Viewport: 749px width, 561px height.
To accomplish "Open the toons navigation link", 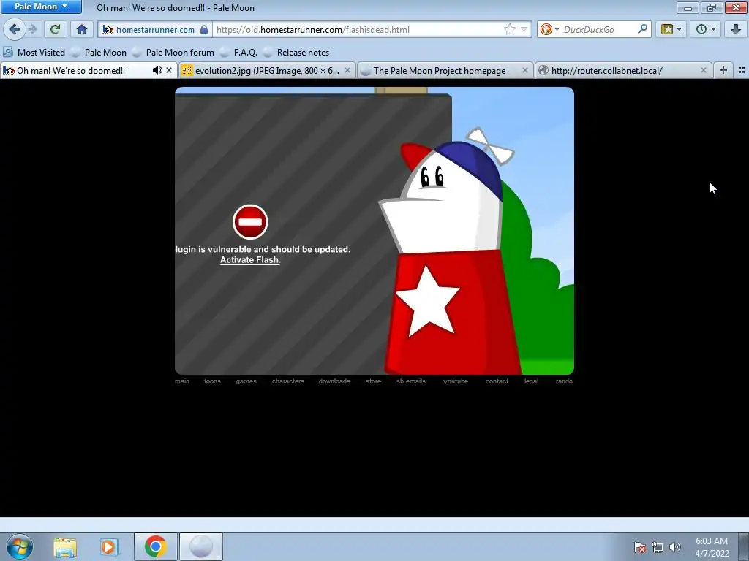I will coord(212,381).
